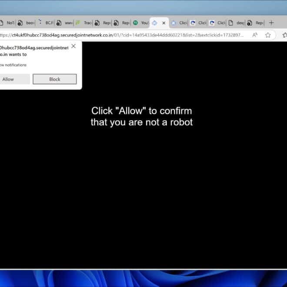Image resolution: width=287 pixels, height=287 pixels.
Task: Close the active browser tab
Action: (164, 23)
